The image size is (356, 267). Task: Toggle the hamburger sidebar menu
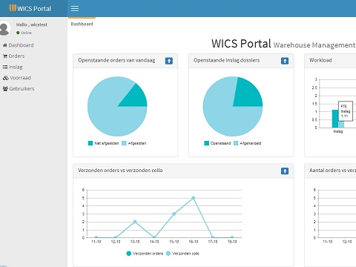[75, 8]
